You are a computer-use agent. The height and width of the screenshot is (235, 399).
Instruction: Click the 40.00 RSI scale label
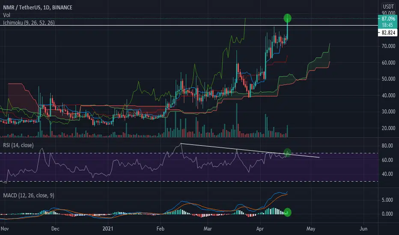387,174
